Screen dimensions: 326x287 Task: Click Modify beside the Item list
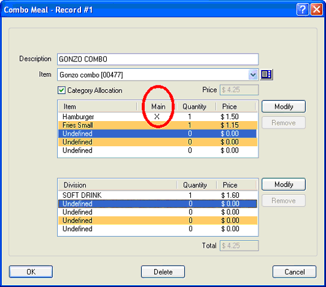coord(284,106)
